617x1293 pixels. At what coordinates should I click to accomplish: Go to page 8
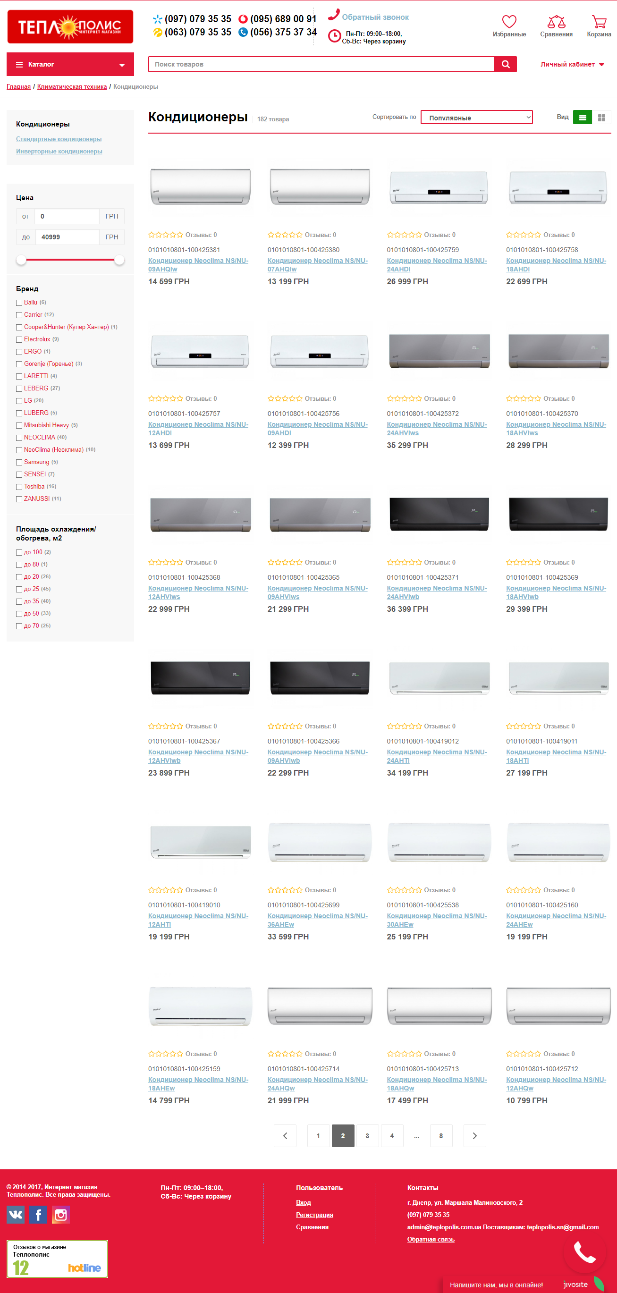coord(441,1135)
